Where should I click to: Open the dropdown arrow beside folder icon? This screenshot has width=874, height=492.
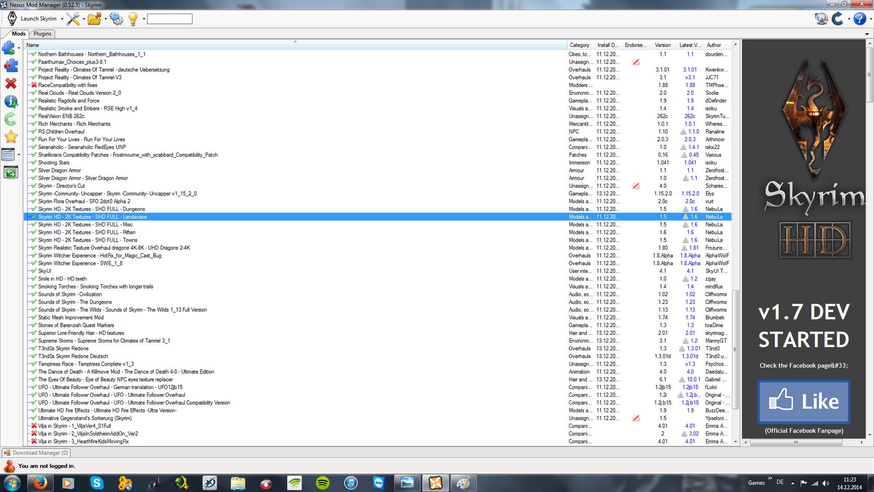coord(106,19)
